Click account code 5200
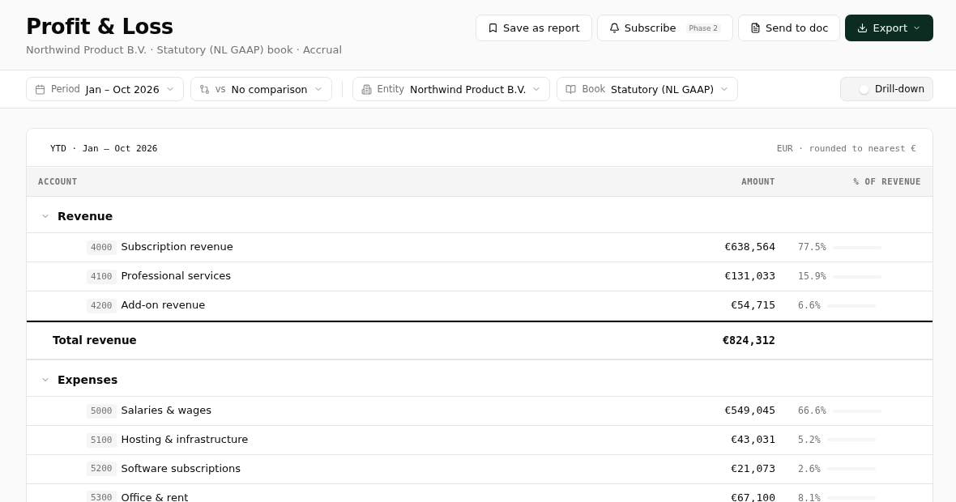The image size is (956, 502). coord(101,469)
